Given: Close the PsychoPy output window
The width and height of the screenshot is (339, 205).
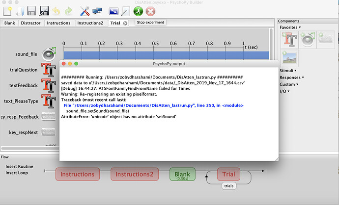Looking at the screenshot, I should pyautogui.click(x=63, y=64).
